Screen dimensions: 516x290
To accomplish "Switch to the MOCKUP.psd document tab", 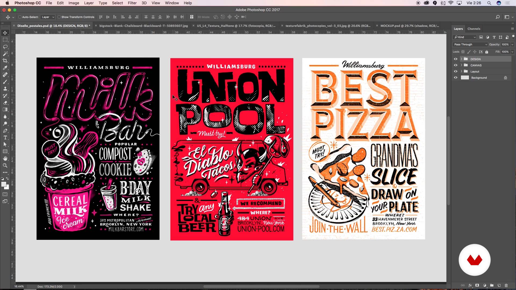I will 410,26.
